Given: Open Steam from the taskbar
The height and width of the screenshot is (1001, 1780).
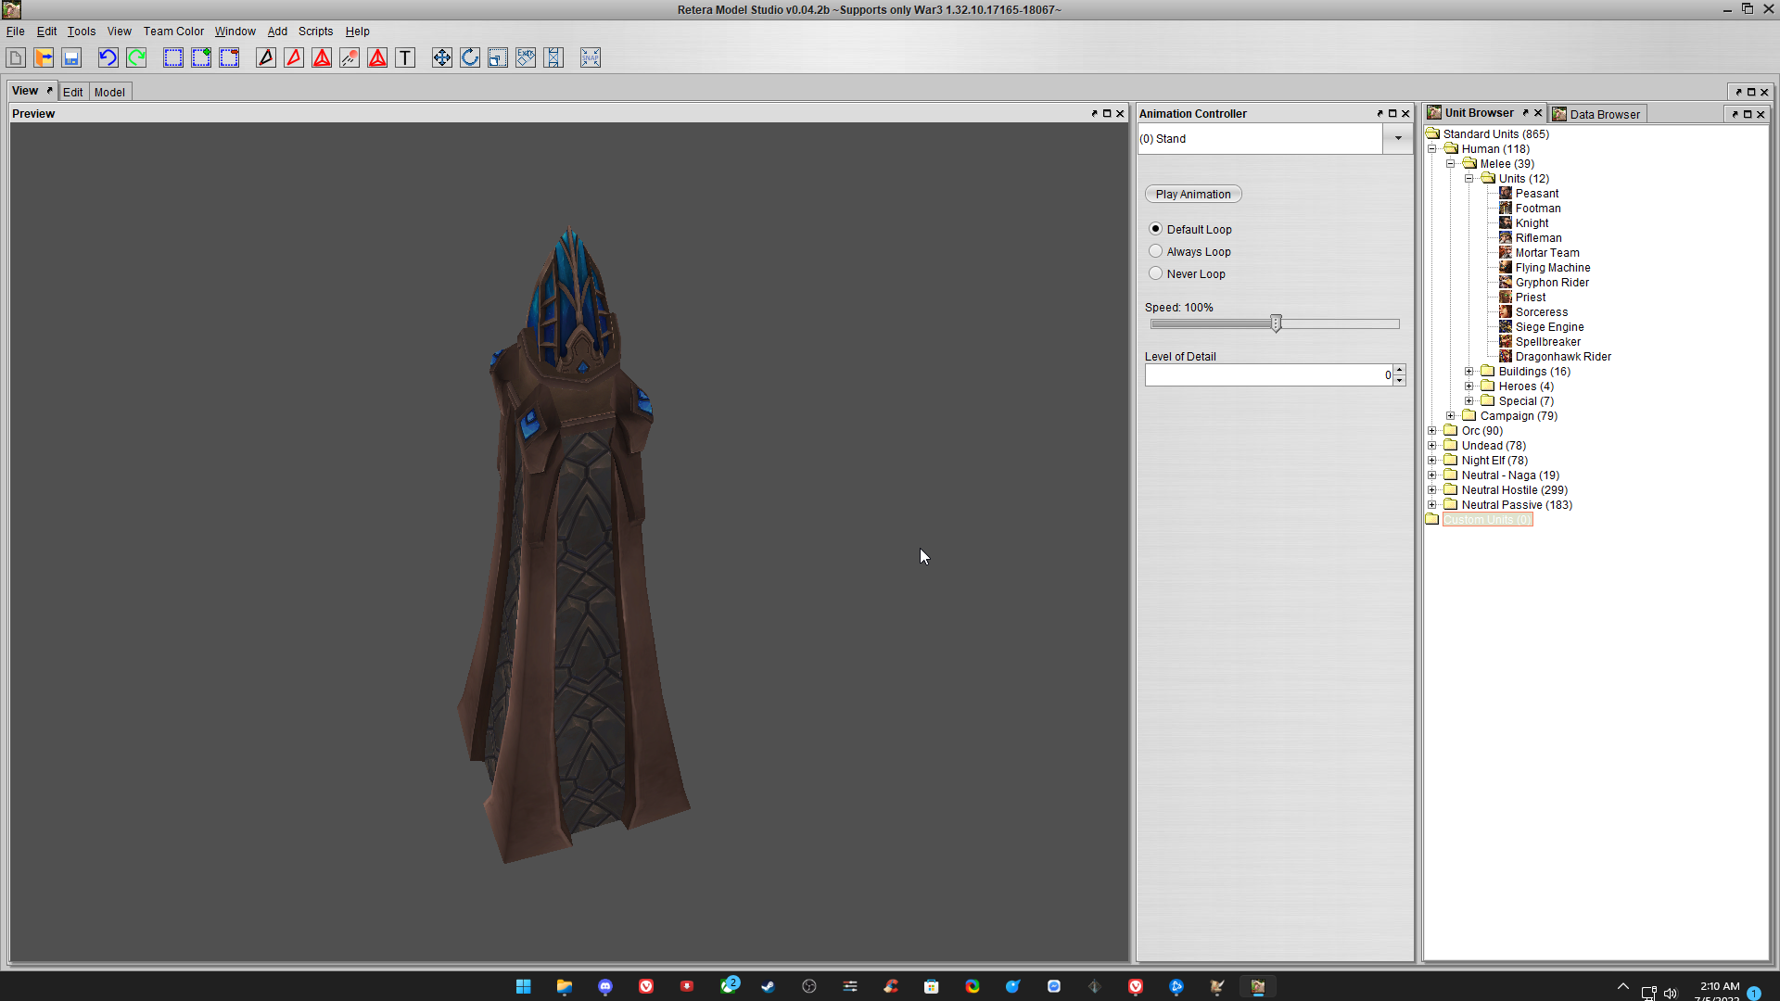Looking at the screenshot, I should click(x=769, y=986).
